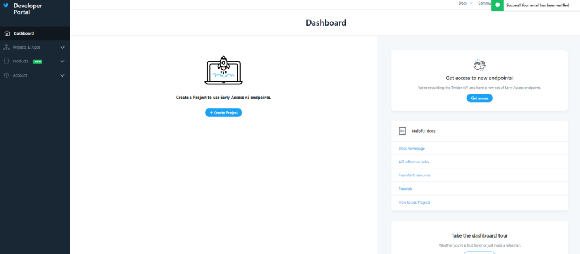Screen dimensions: 580x254
Task: Click the Projects & Apps hierarchy icon
Action: coord(6,48)
